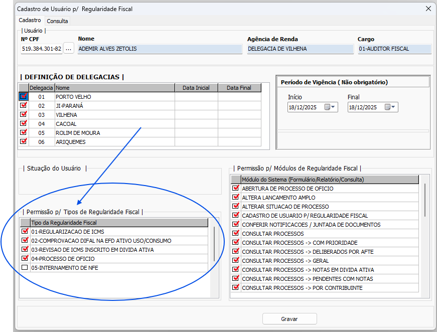Enable the 05-INTERNAMENTO DE NFE checkbox
437x332 pixels.
click(25, 268)
